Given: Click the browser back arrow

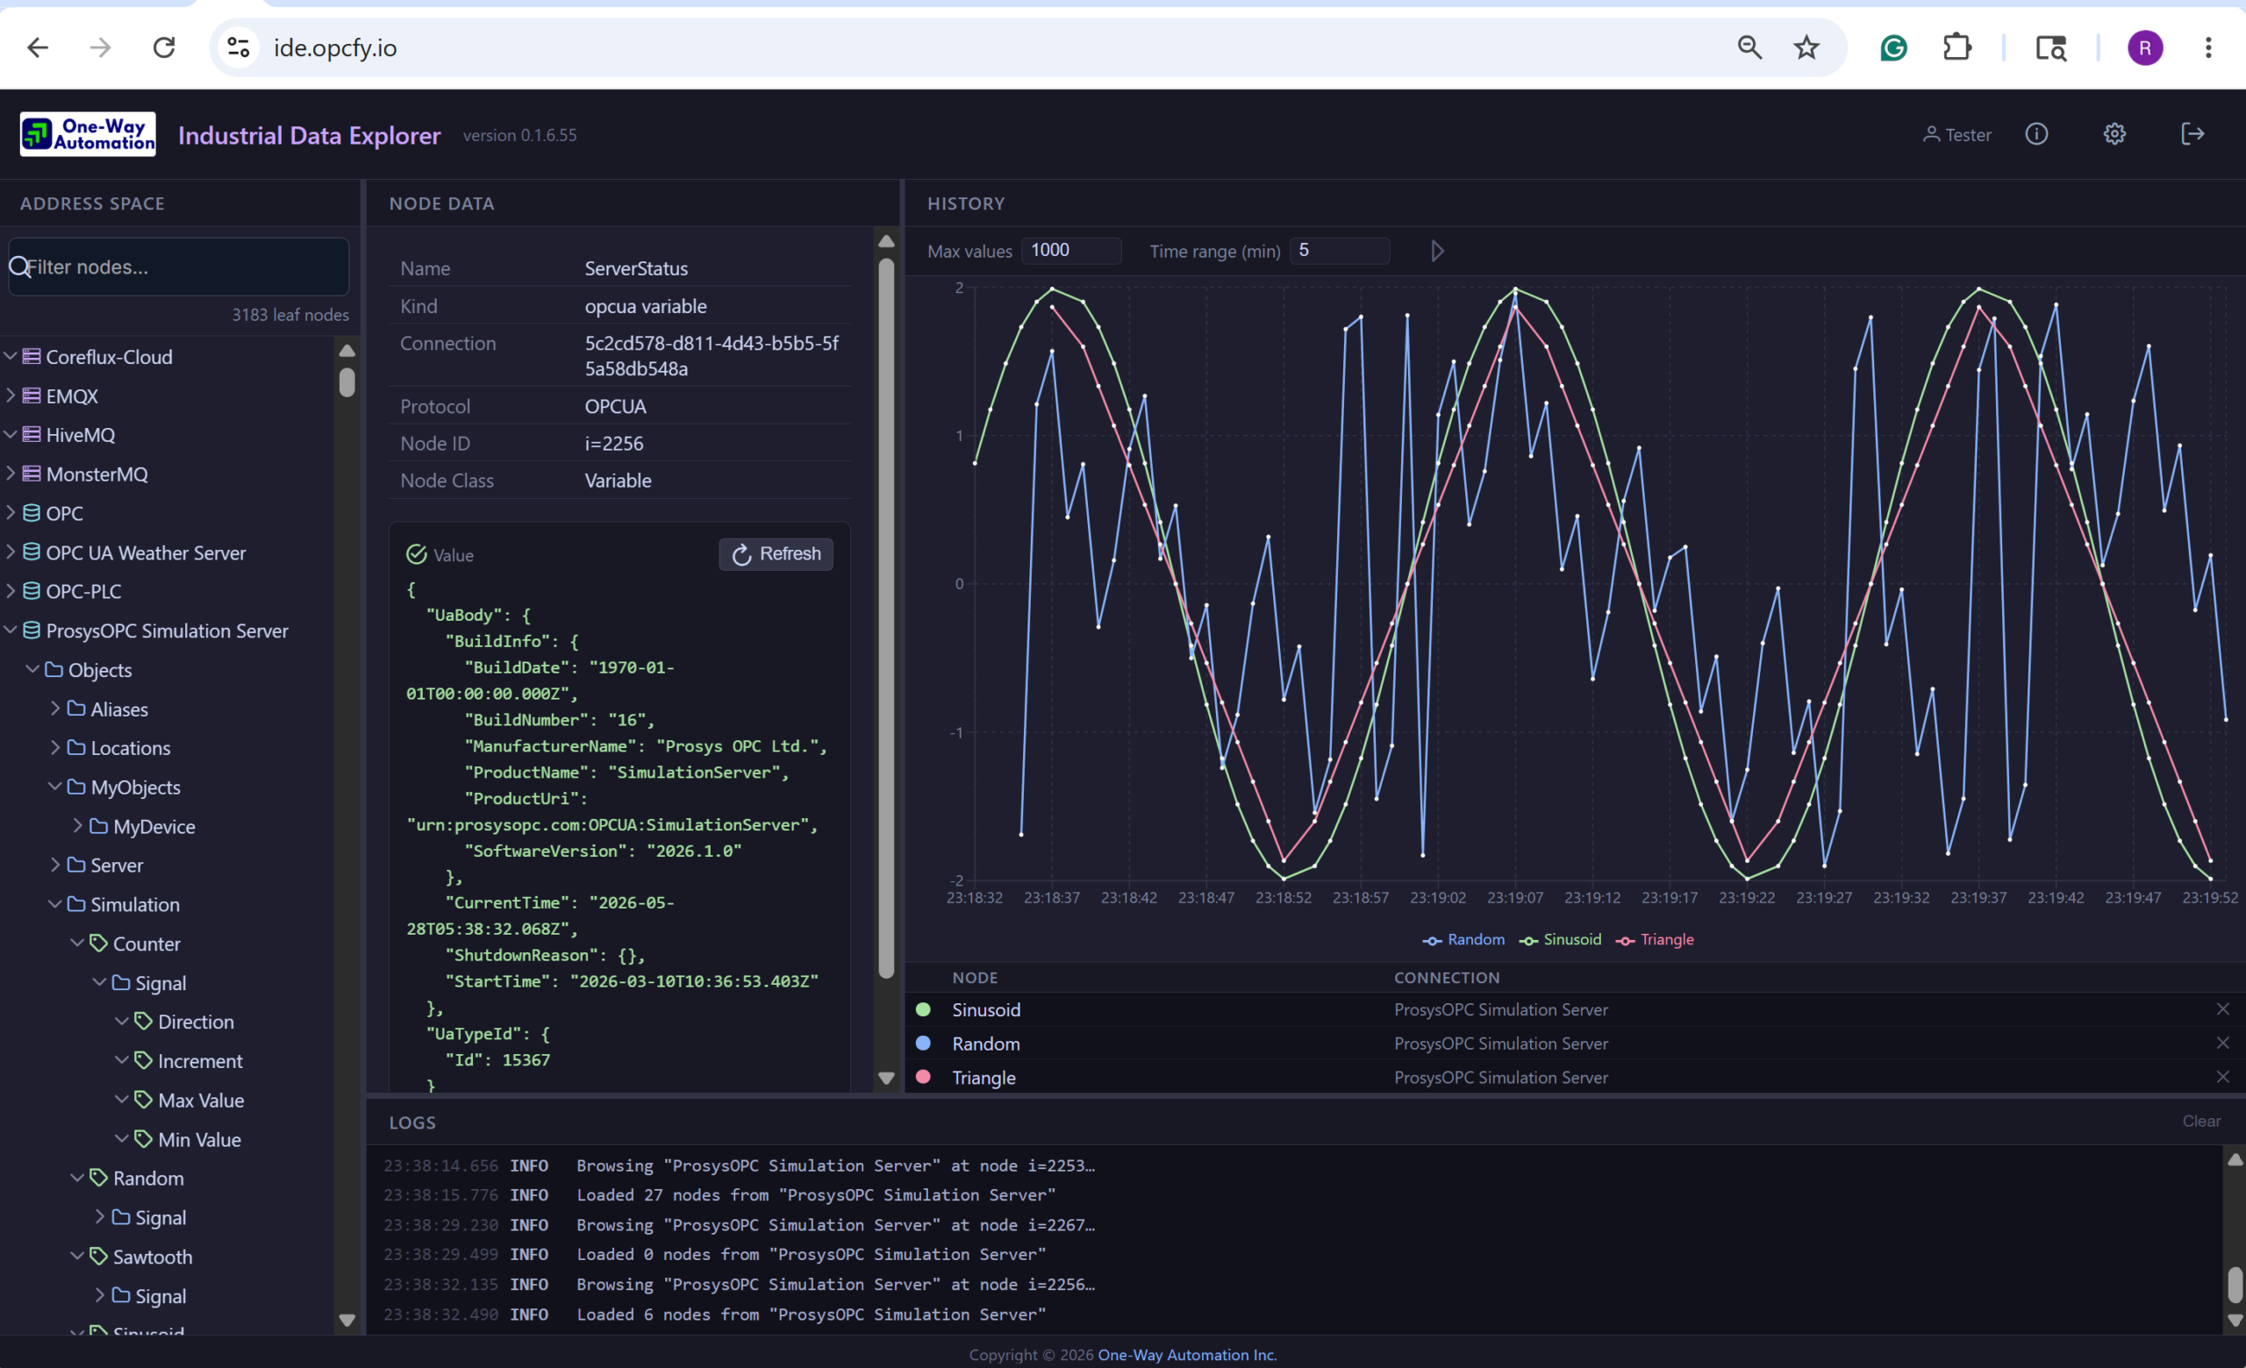Looking at the screenshot, I should [38, 47].
